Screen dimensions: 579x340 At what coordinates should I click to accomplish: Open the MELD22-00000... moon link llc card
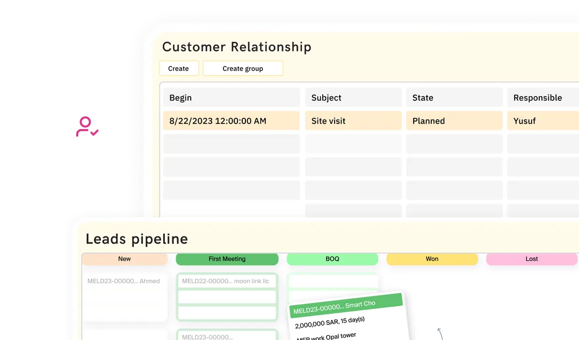227,281
